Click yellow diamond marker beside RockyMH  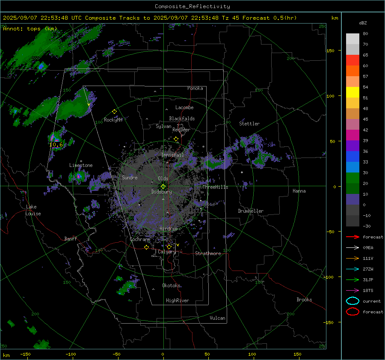pos(114,112)
